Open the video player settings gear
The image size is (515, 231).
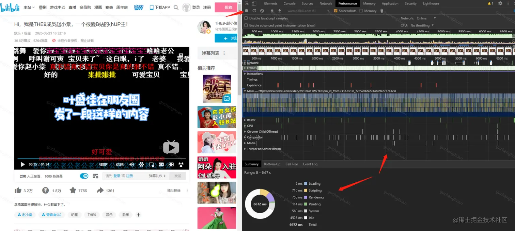[x=141, y=164]
